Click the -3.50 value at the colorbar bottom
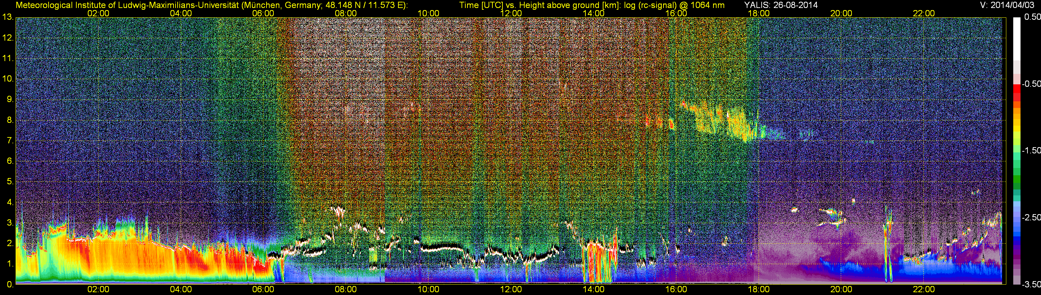The width and height of the screenshot is (1041, 295). pyautogui.click(x=1031, y=285)
